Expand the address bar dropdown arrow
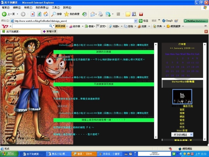This screenshot has width=209, height=157. tap(136, 21)
